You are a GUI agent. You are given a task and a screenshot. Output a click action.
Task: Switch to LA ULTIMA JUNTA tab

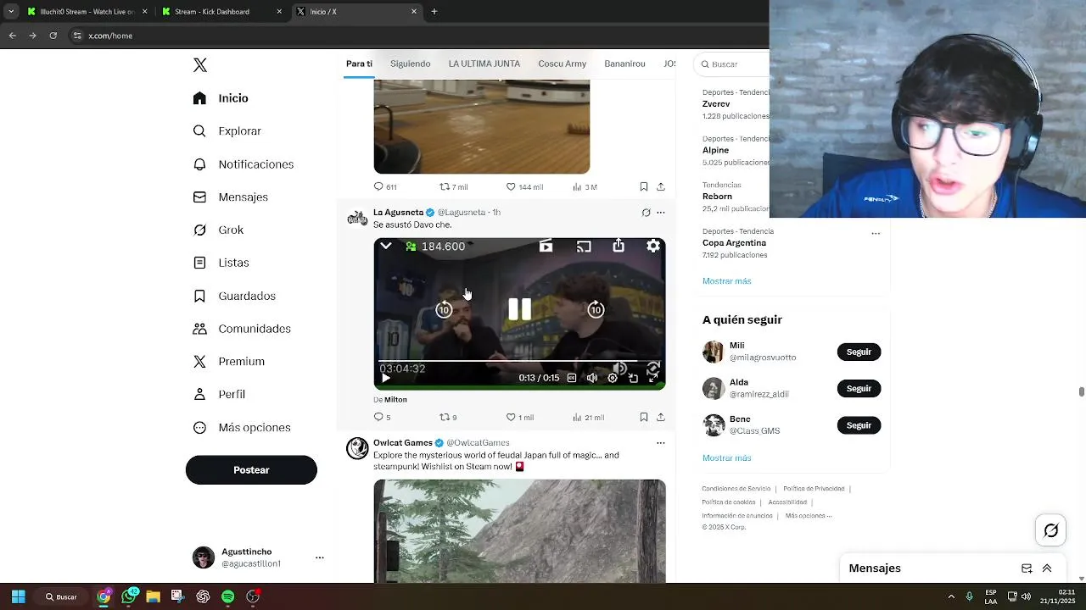484,64
